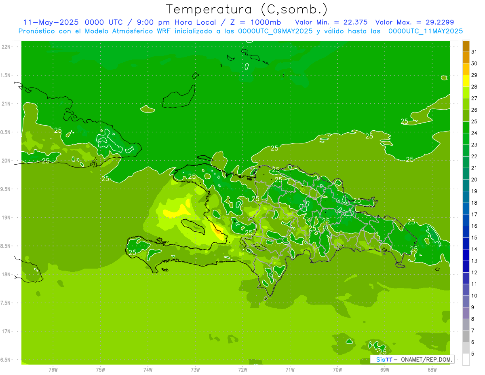Click the gray swatch between 6 and 7 on the color scale
The image size is (485, 375).
click(x=466, y=336)
